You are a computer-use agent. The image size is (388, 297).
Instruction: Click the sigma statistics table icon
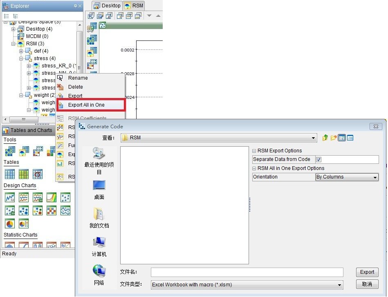[x=38, y=174]
